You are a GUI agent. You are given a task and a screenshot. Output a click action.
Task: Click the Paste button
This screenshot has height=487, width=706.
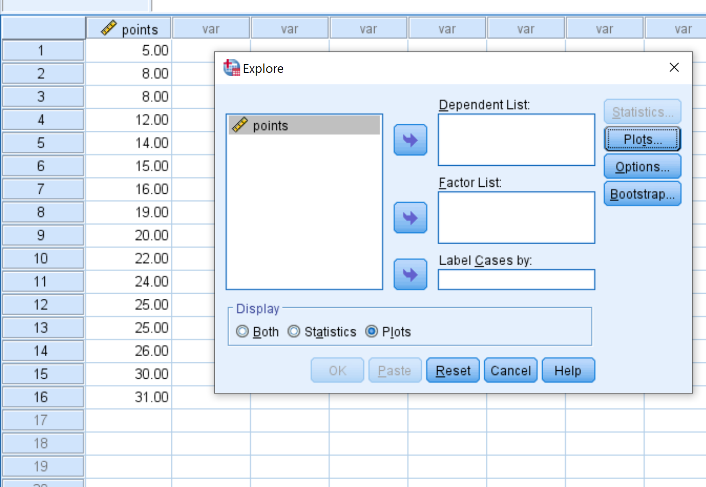tap(395, 371)
